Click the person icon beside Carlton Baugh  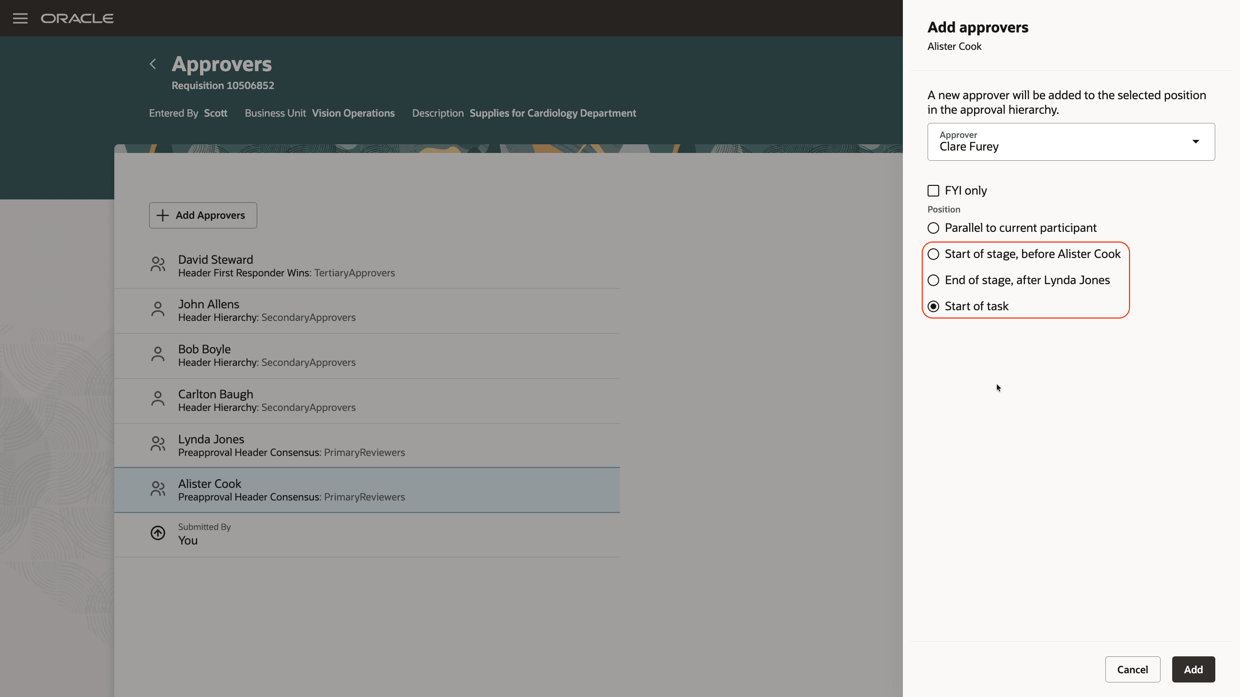click(157, 399)
